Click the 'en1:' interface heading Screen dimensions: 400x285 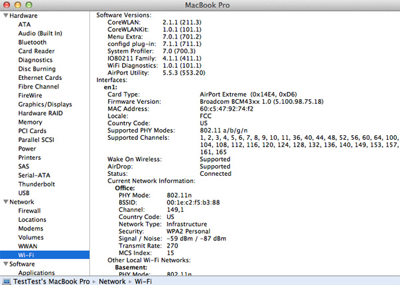111,87
